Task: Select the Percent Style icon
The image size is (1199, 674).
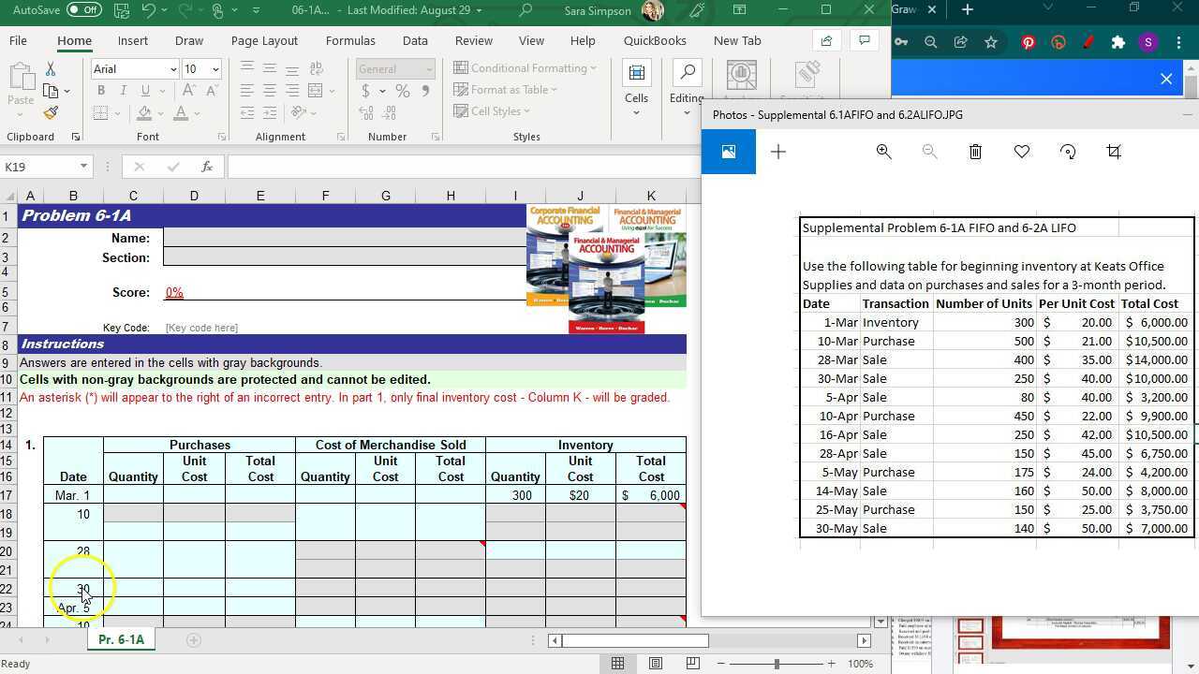Action: pyautogui.click(x=402, y=90)
